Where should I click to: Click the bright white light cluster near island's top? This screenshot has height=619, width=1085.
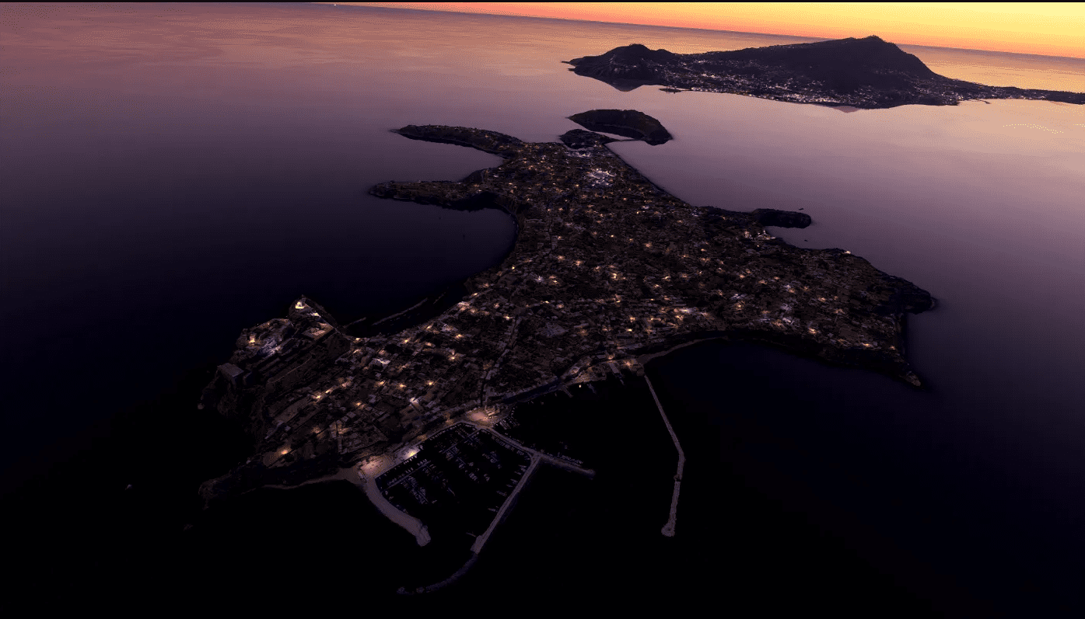click(x=597, y=176)
